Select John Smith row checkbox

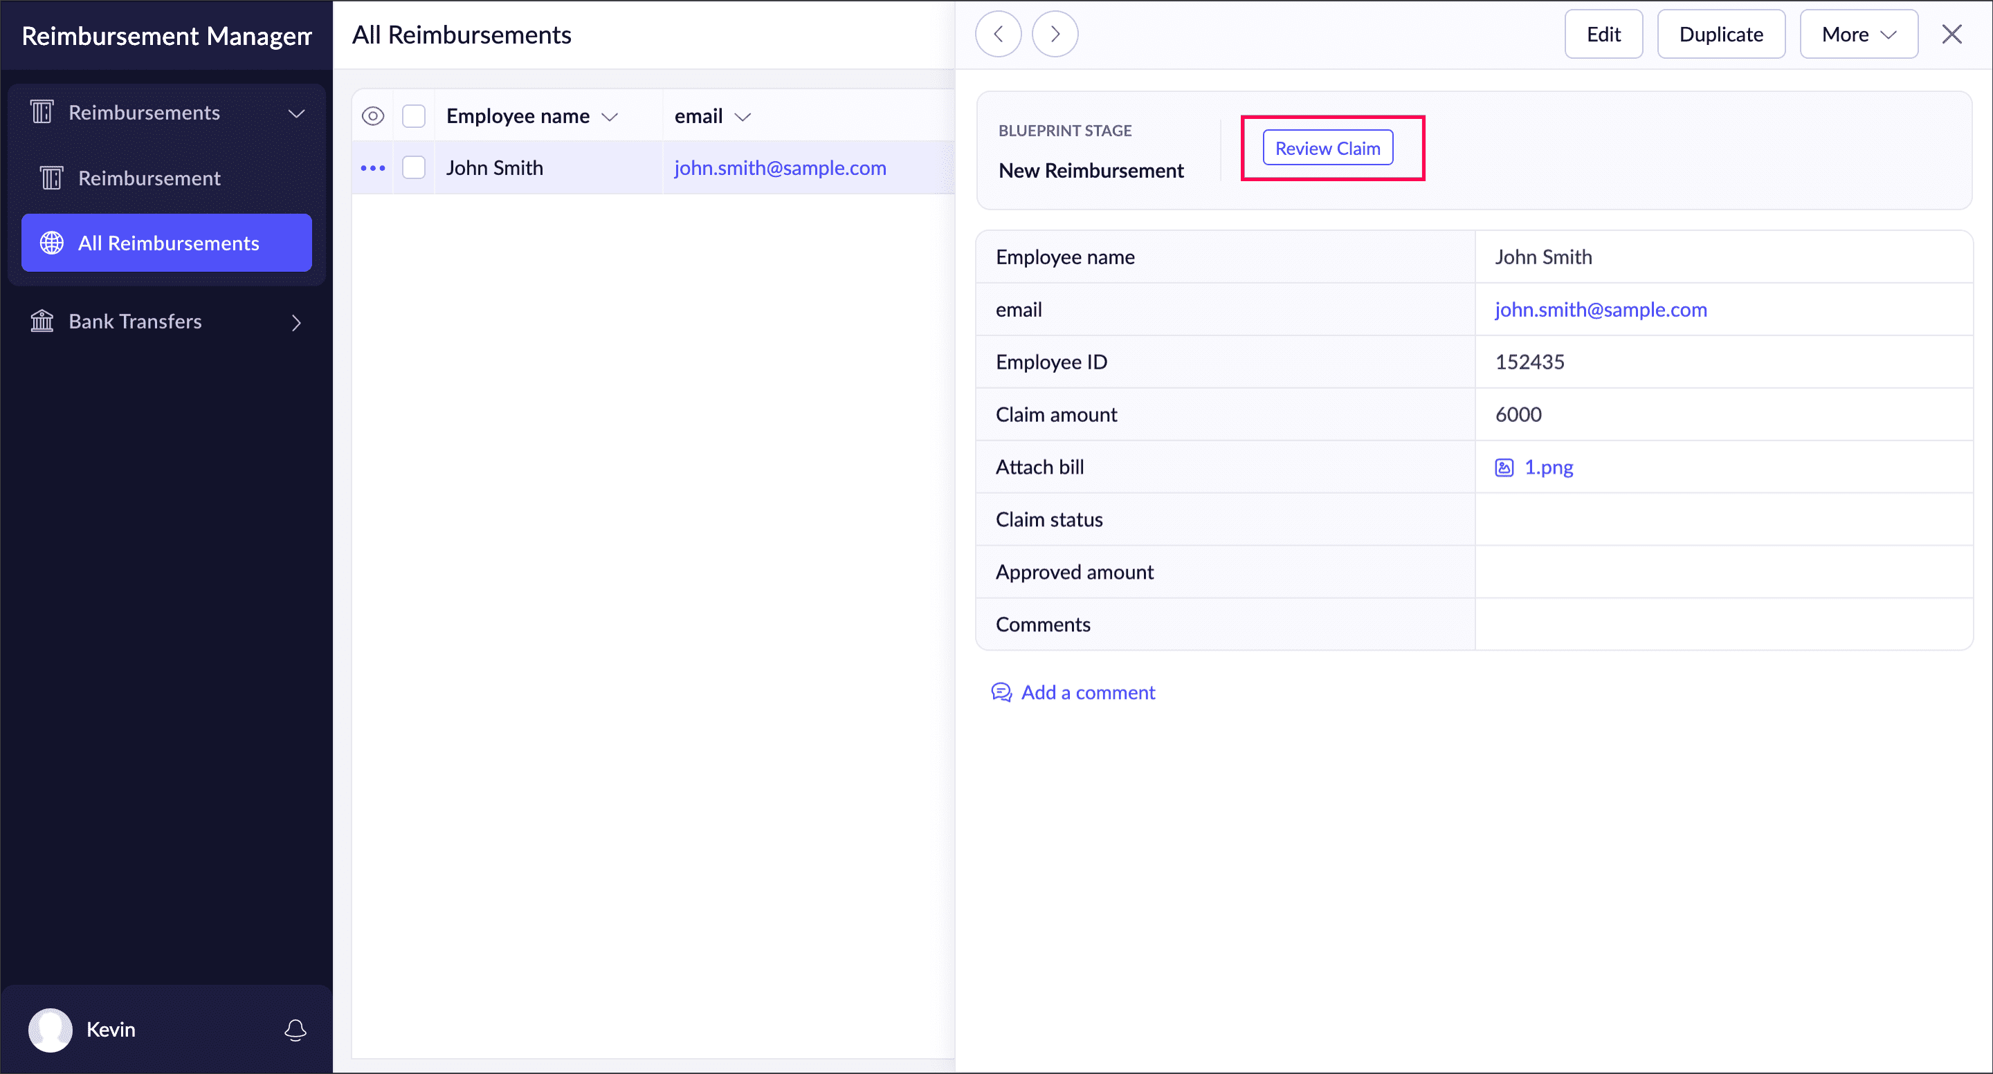pos(414,168)
